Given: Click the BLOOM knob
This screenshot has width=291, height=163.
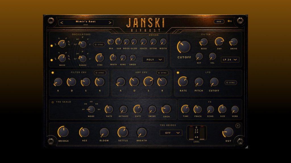Looking at the screenshot, I should 104,132.
